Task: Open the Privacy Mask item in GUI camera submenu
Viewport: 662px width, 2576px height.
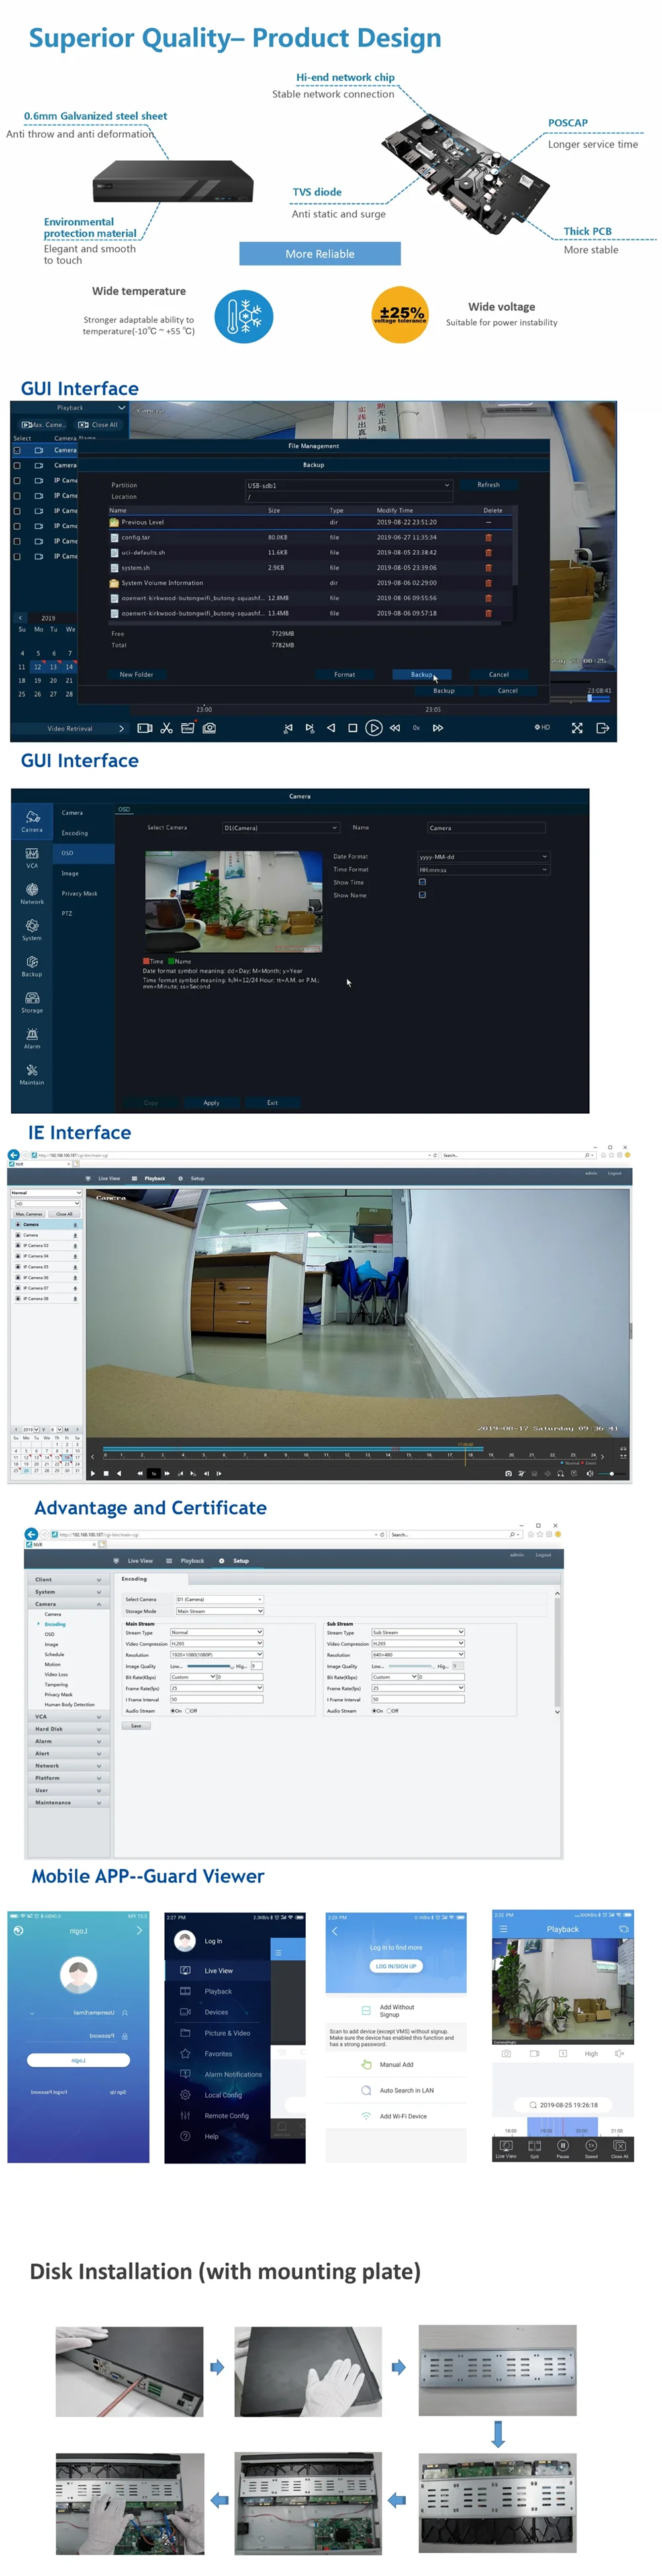Action: click(x=79, y=893)
